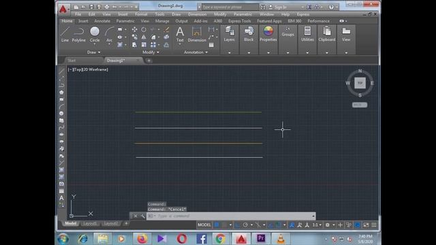Activate the Scale tool in the Modify panel
The width and height of the screenshot is (436, 245).
tap(144, 45)
